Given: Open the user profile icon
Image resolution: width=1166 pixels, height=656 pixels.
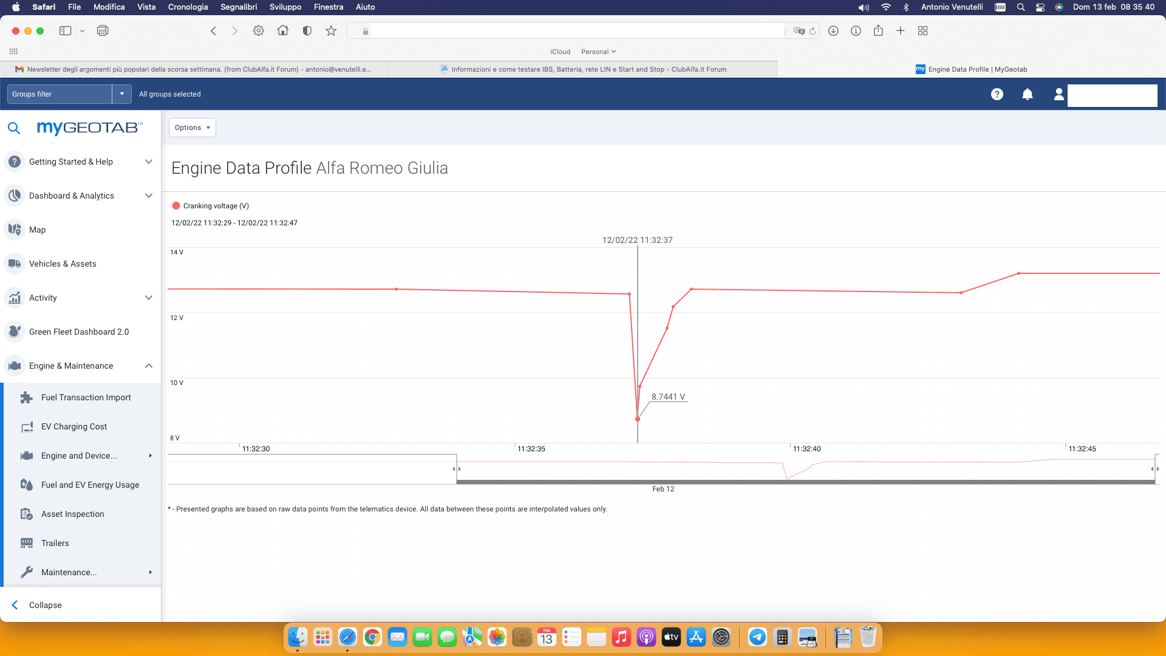Looking at the screenshot, I should tap(1059, 94).
